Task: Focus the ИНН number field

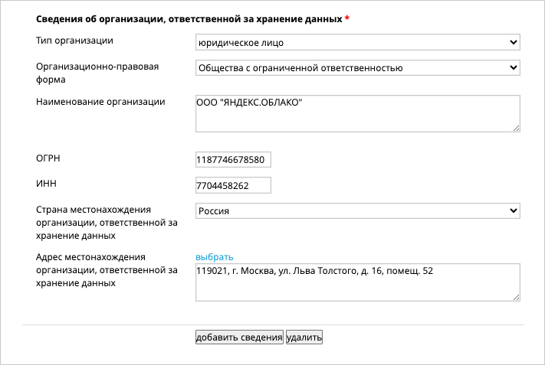Action: coord(233,185)
